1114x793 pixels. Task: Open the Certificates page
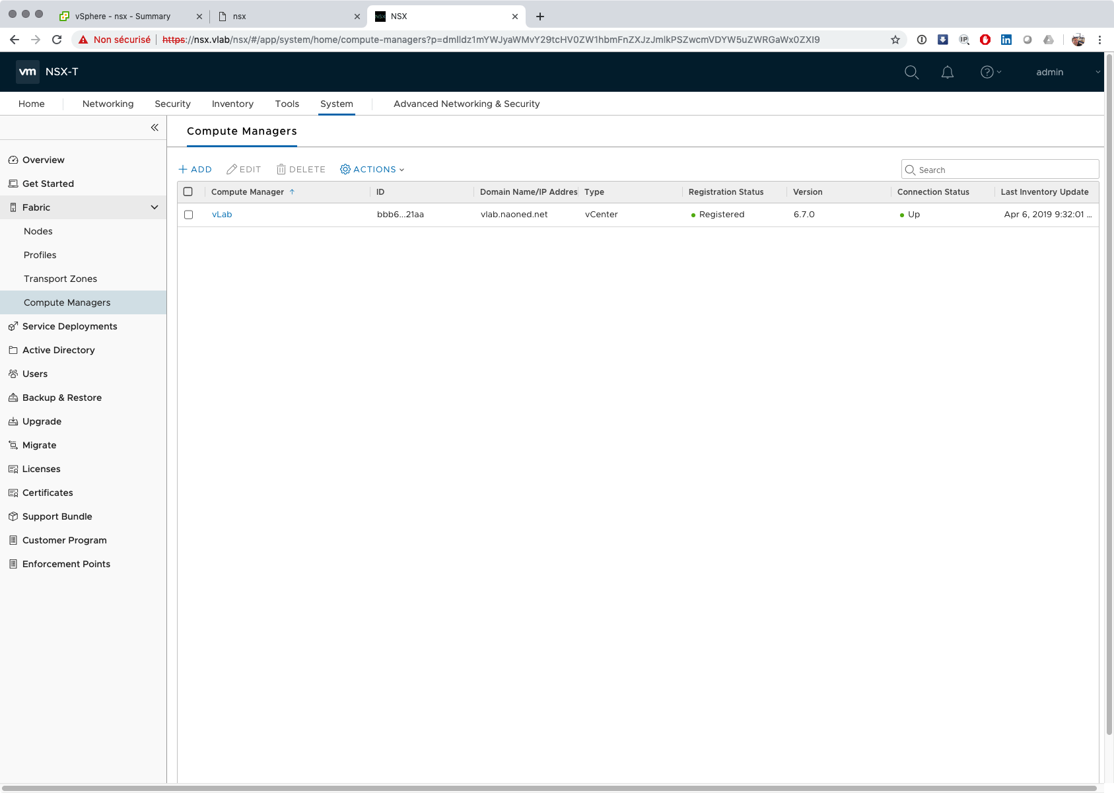click(x=48, y=493)
